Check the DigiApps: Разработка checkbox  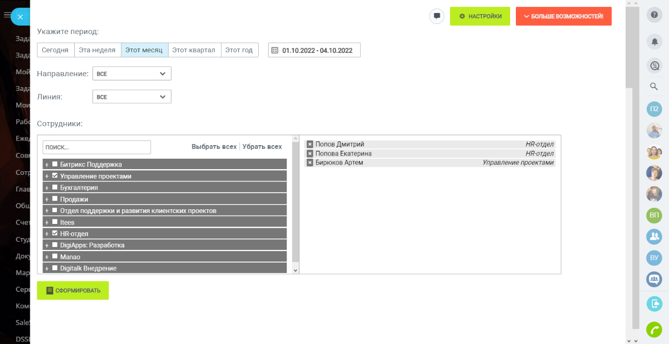(x=55, y=245)
